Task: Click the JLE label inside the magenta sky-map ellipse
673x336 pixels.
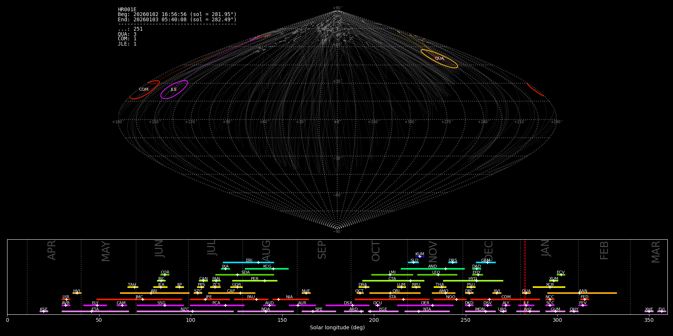Action: click(x=173, y=89)
